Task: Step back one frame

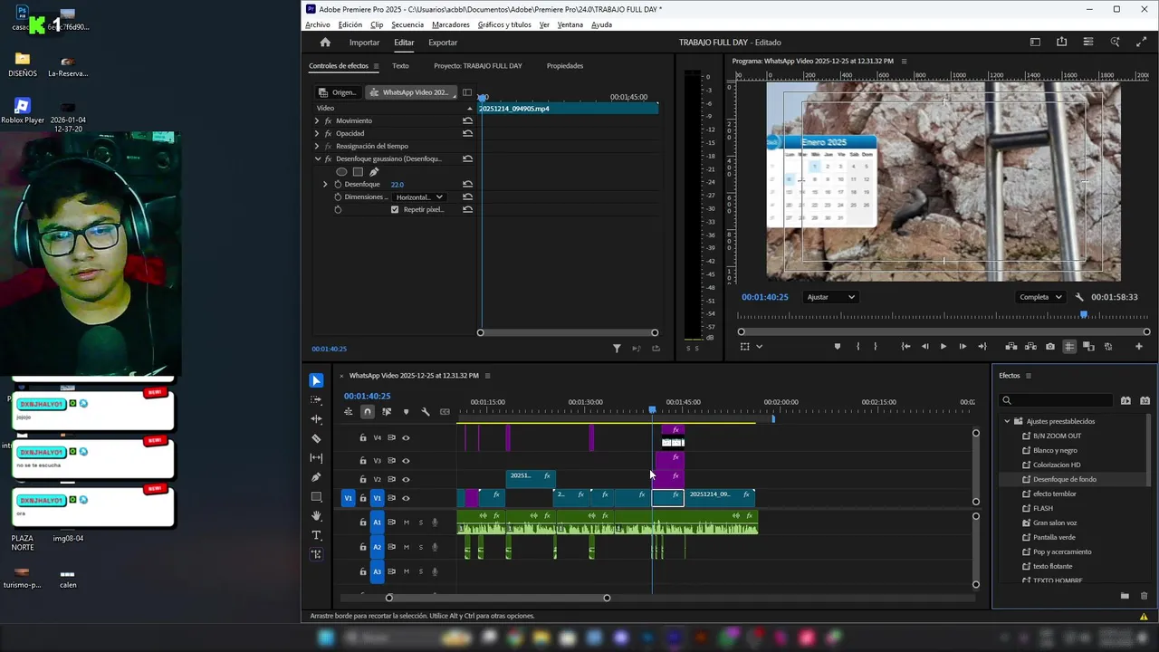Action: click(924, 347)
